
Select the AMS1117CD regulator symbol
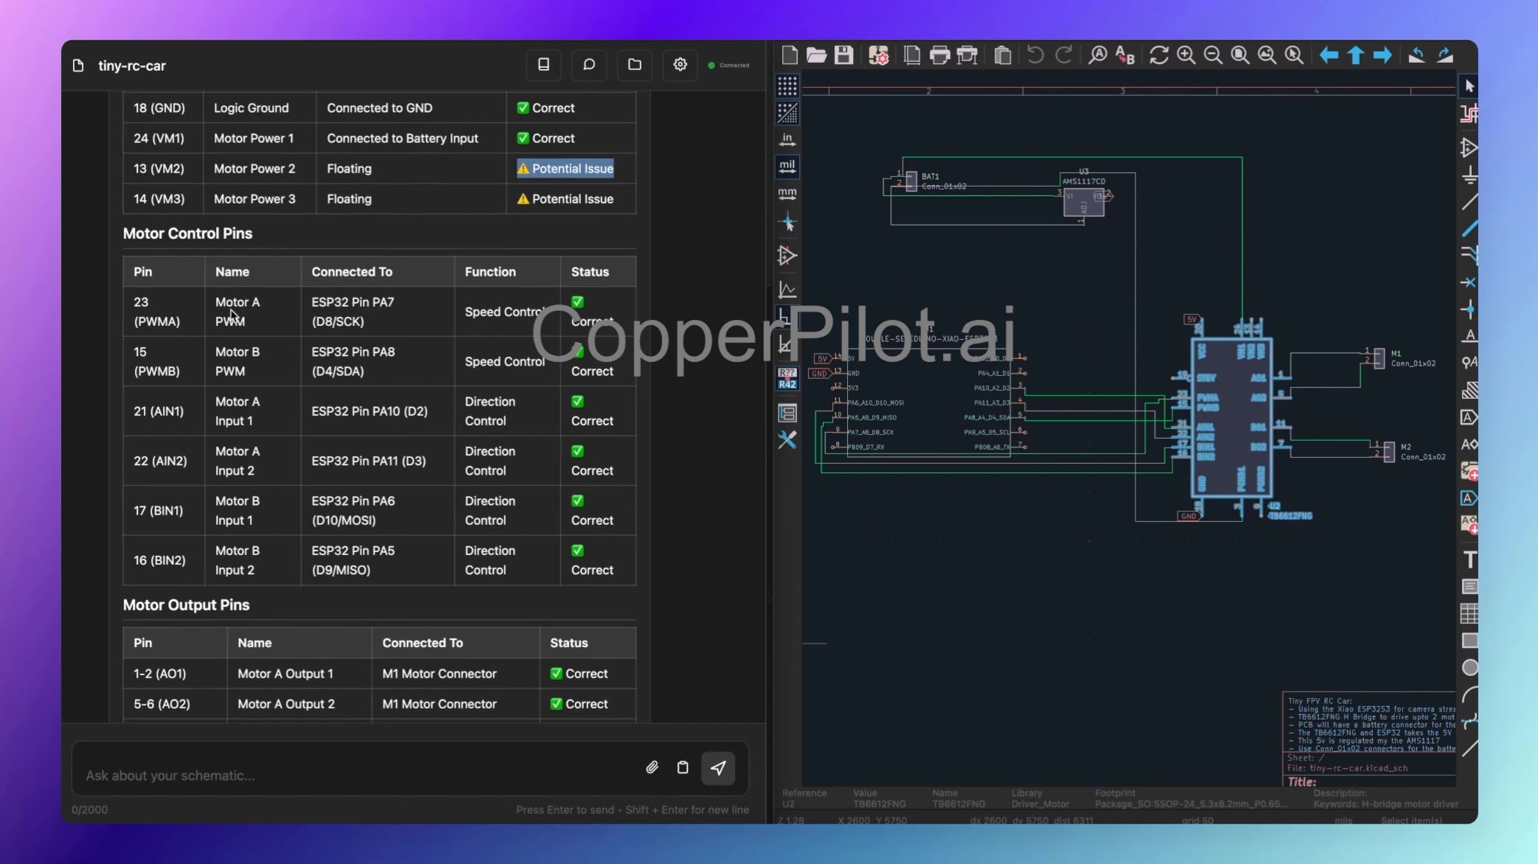click(x=1084, y=202)
